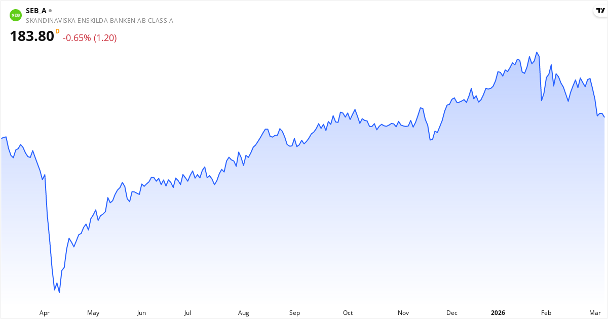Click the Apr label on the time axis
The height and width of the screenshot is (319, 608).
[45, 313]
